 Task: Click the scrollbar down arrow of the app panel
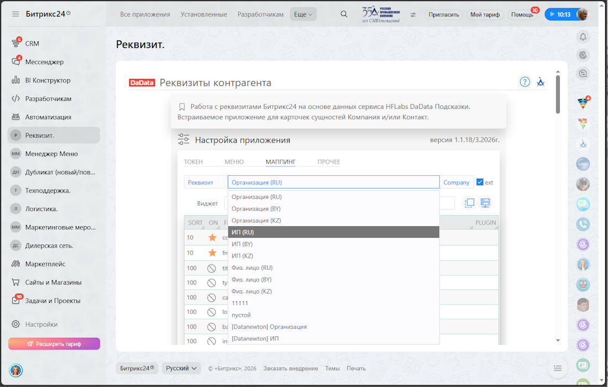click(558, 340)
